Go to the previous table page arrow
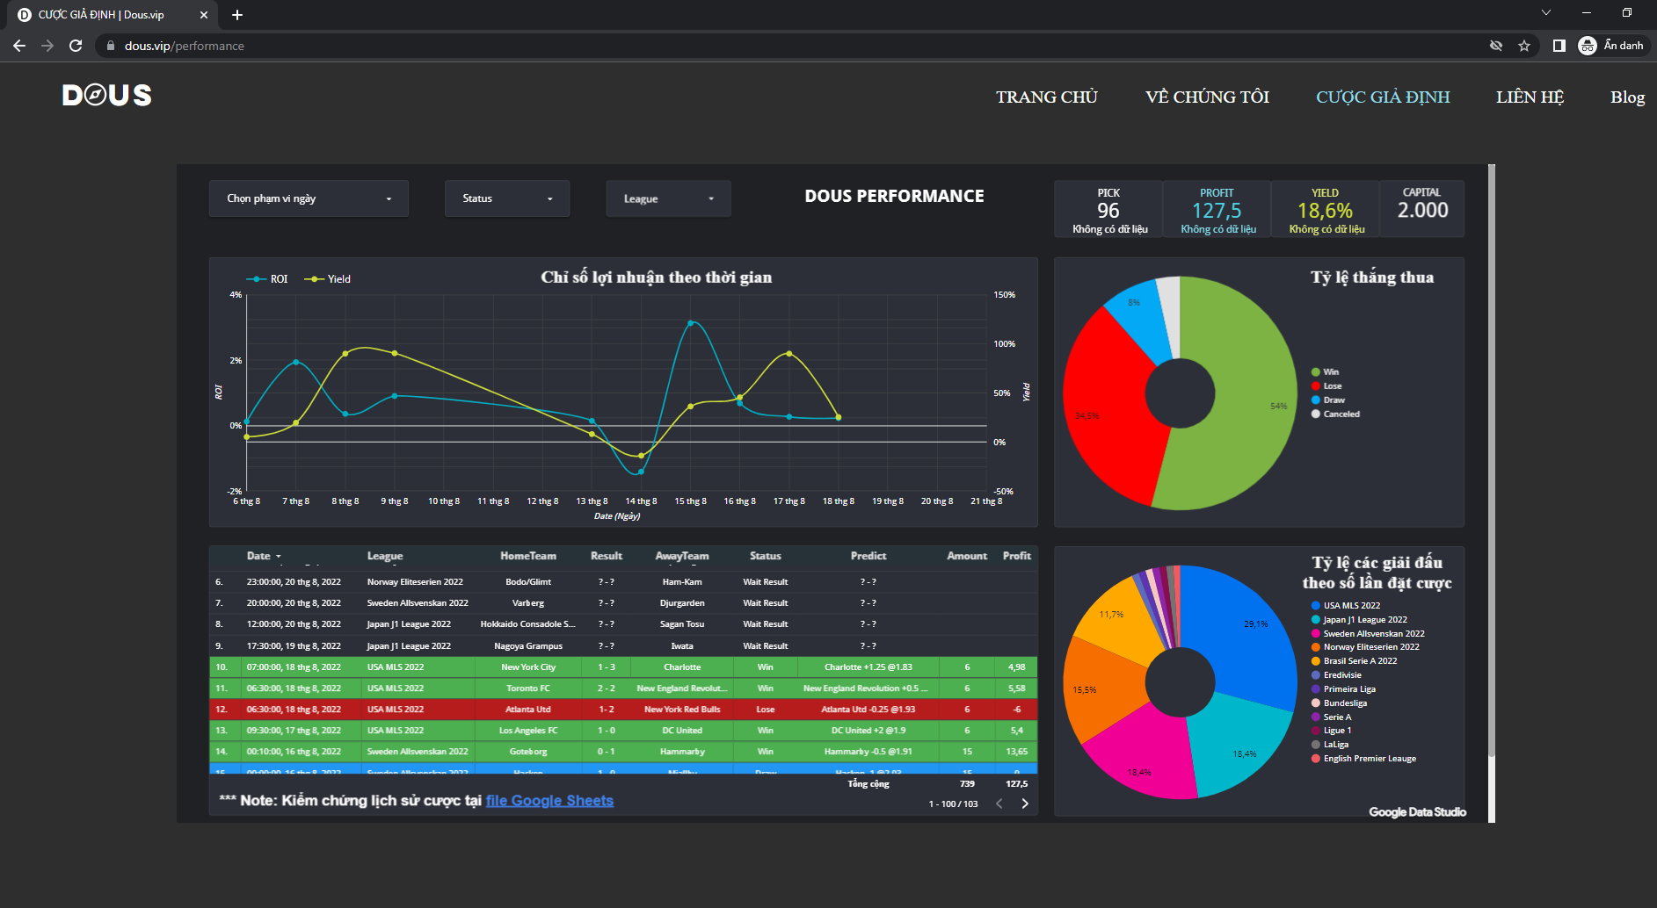Viewport: 1657px width, 908px height. (x=999, y=804)
